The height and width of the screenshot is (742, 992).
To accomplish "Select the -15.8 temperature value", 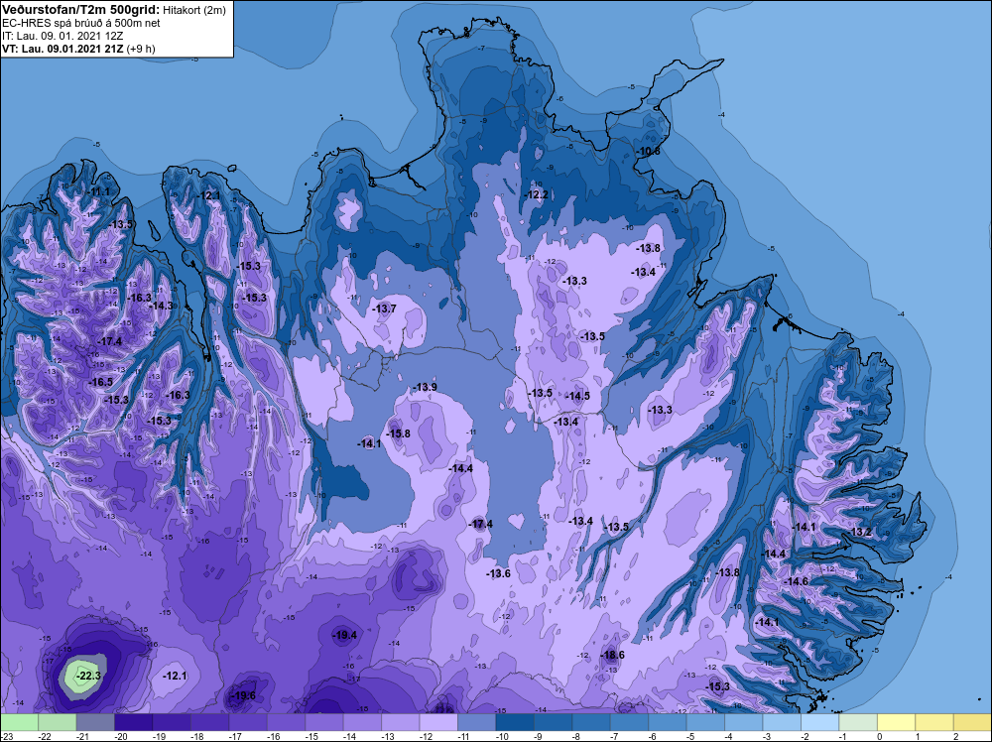I will pos(398,433).
